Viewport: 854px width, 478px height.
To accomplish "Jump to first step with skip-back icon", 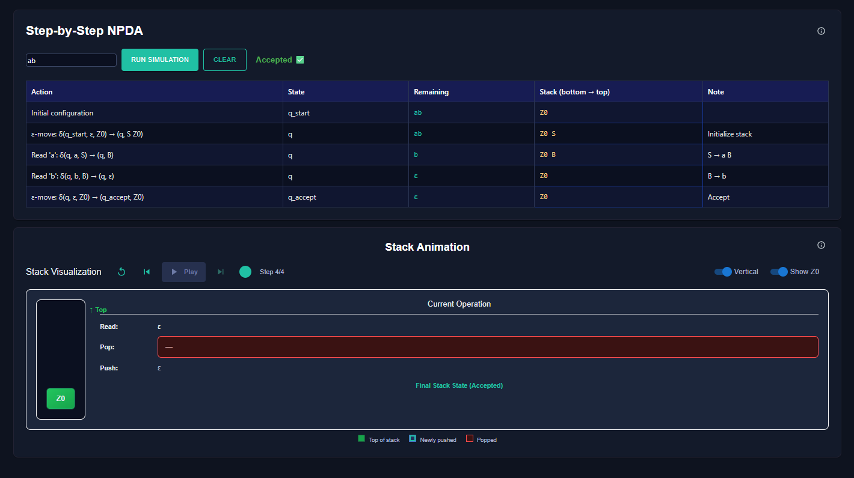I will (147, 272).
